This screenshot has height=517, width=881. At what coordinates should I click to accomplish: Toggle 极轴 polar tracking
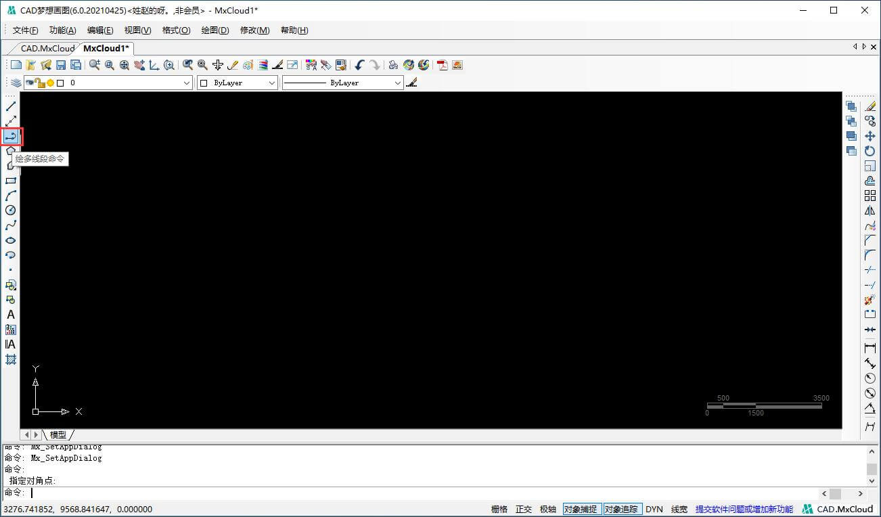coord(548,509)
